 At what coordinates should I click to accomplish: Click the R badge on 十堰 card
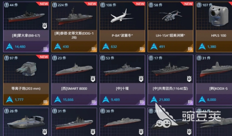pos(141,79)
